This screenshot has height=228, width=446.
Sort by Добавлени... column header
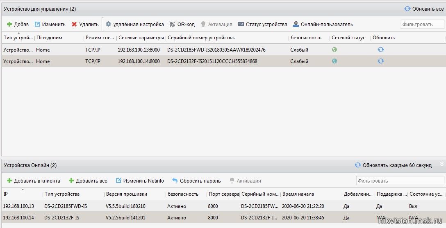[358, 194]
